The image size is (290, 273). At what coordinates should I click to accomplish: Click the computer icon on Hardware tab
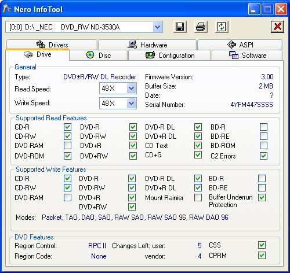click(x=132, y=45)
